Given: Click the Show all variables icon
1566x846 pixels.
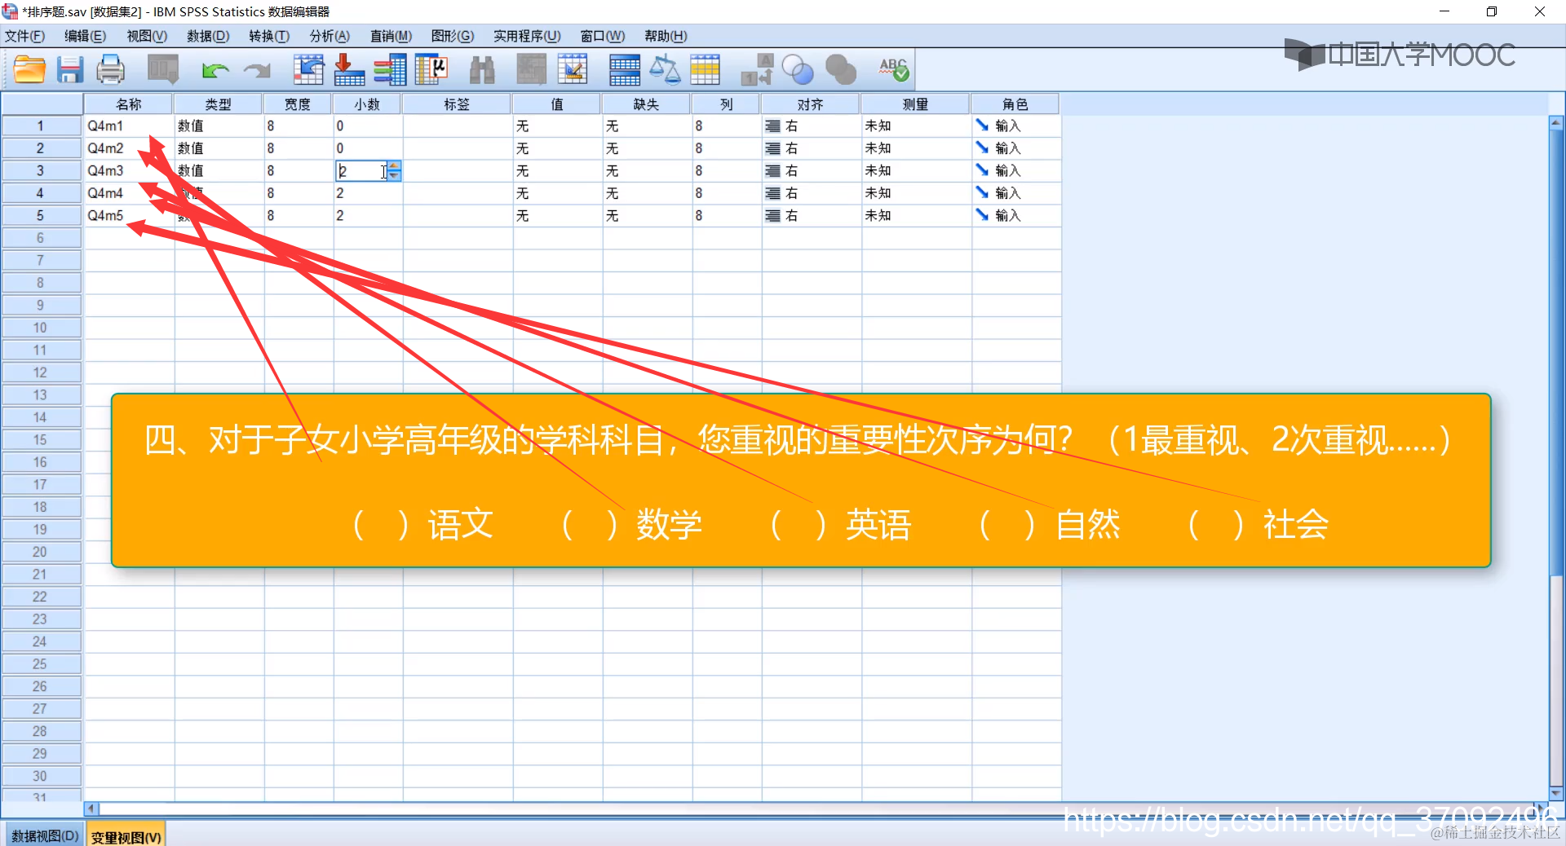Looking at the screenshot, I should tap(841, 70).
